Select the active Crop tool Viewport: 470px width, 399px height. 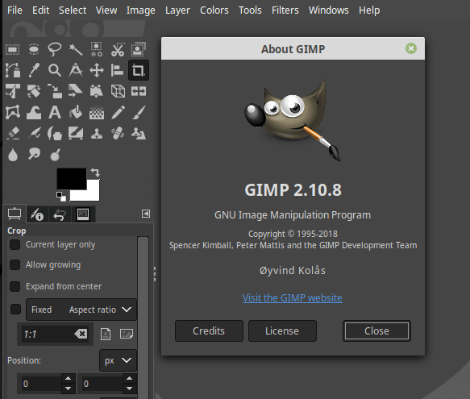pyautogui.click(x=139, y=70)
